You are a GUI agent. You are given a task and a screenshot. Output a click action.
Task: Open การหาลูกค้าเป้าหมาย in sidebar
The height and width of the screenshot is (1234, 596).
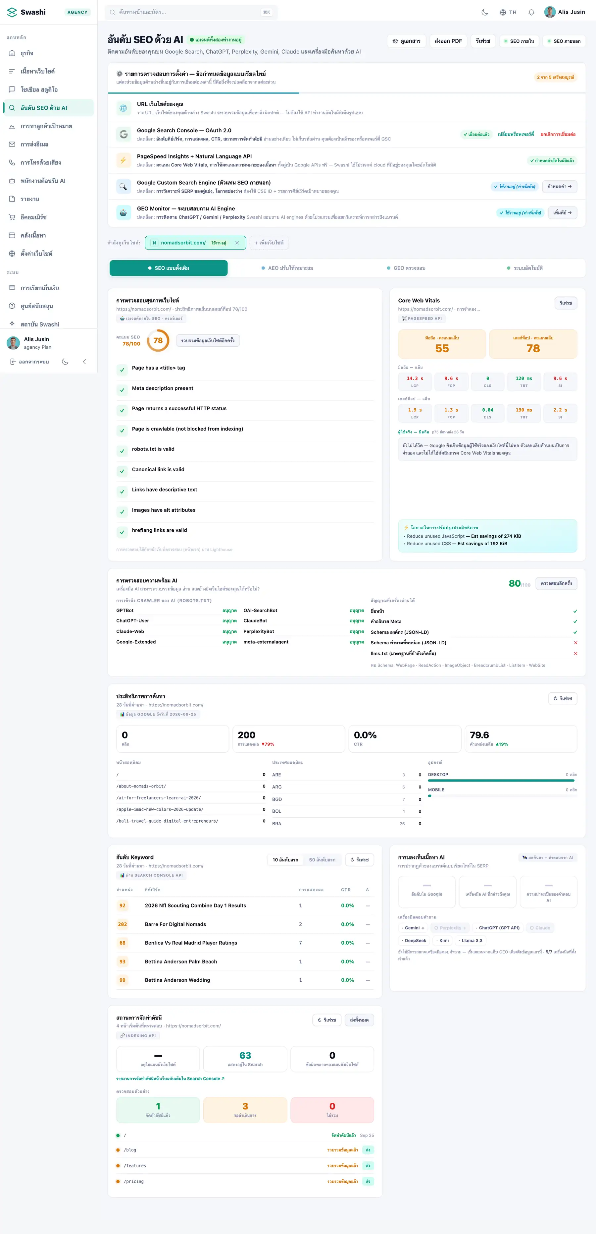coord(48,126)
